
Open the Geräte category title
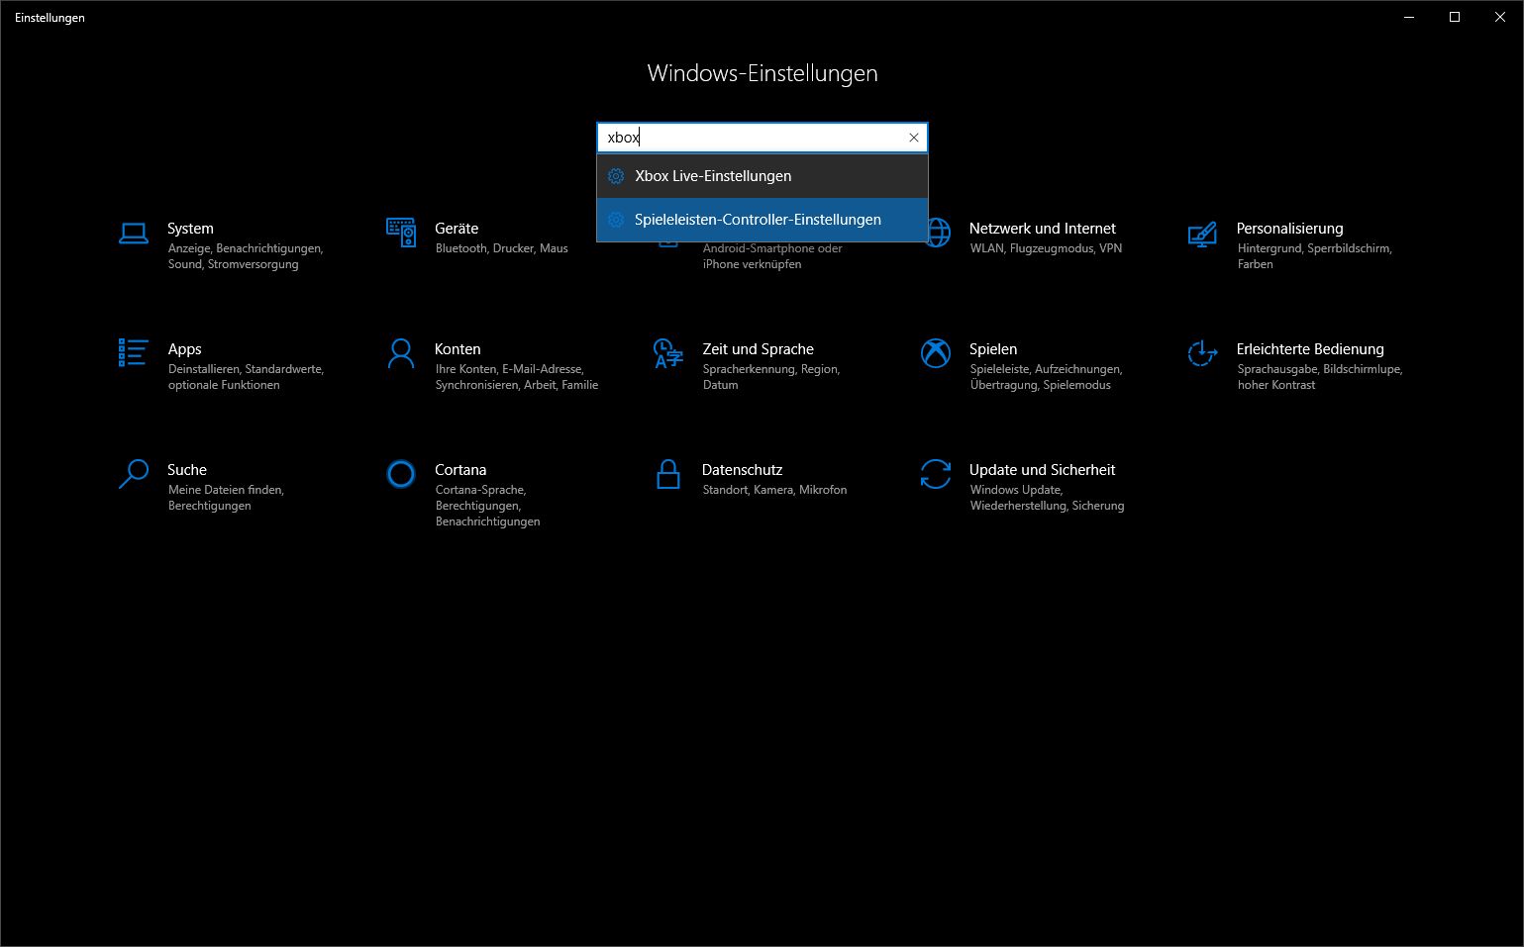[457, 229]
